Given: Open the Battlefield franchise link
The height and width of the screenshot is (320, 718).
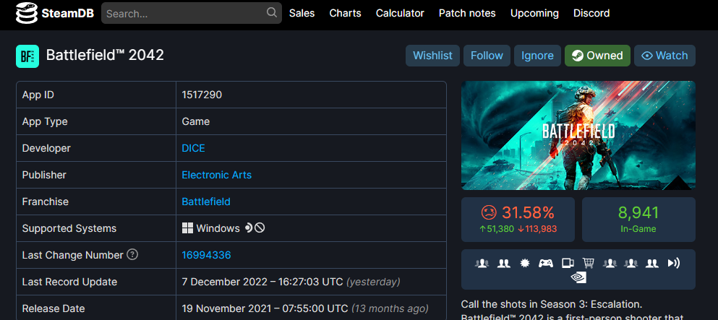Looking at the screenshot, I should point(206,202).
